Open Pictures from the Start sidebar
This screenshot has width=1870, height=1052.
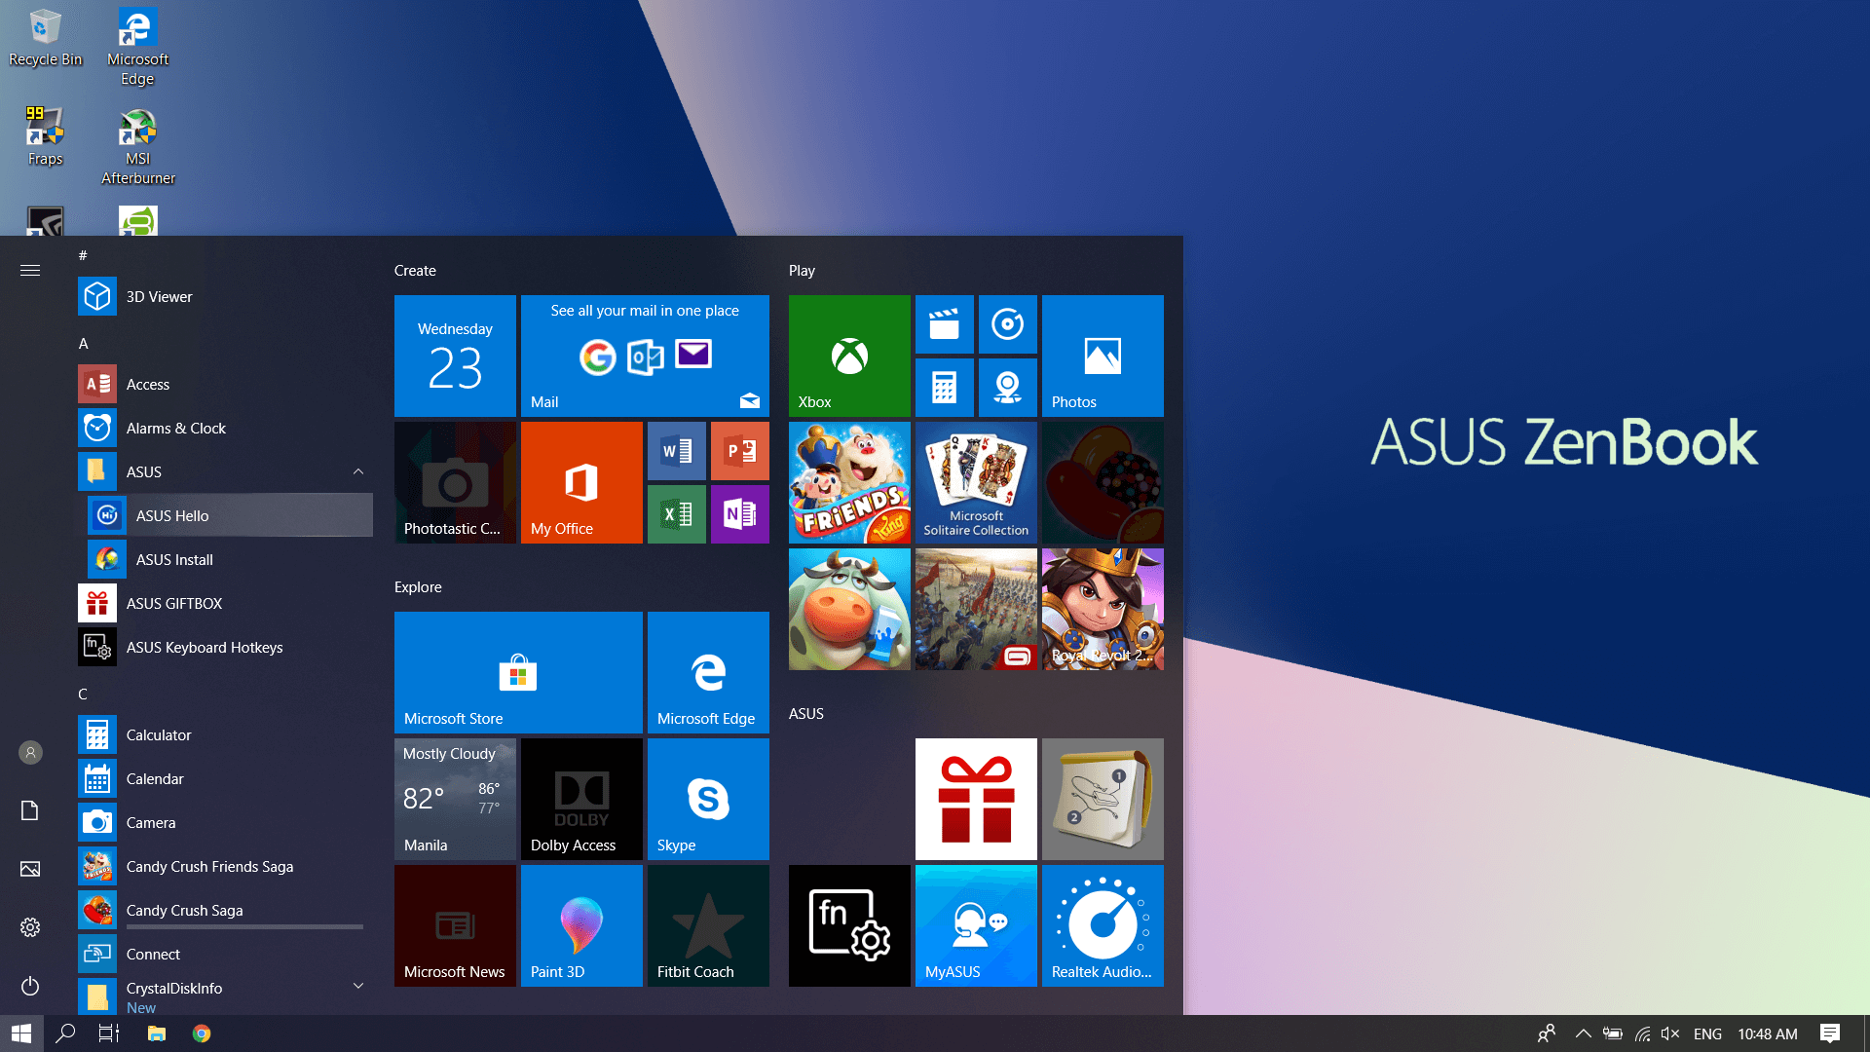click(x=30, y=869)
